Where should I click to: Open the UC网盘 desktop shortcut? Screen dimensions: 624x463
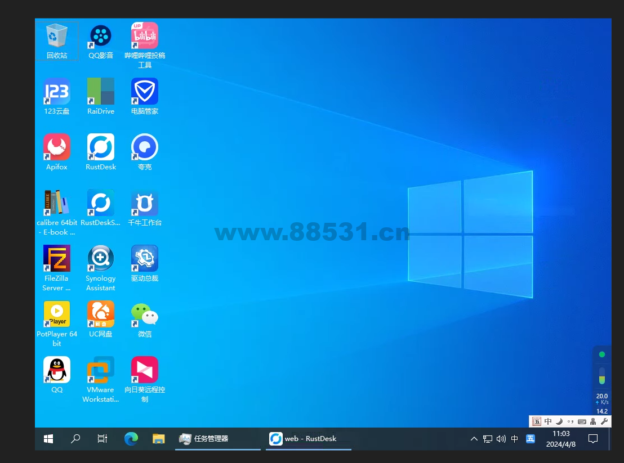point(101,319)
